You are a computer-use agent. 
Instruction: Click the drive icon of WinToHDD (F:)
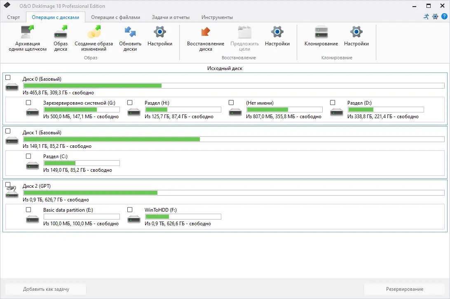(134, 219)
